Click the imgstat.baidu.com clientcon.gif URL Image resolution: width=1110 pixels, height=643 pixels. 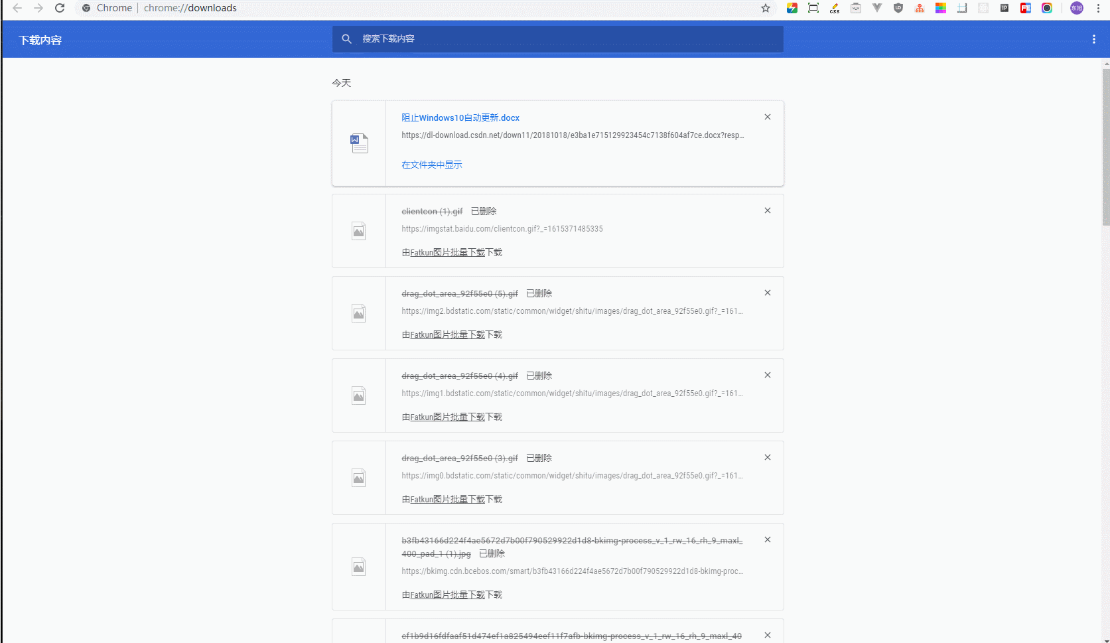pos(502,229)
